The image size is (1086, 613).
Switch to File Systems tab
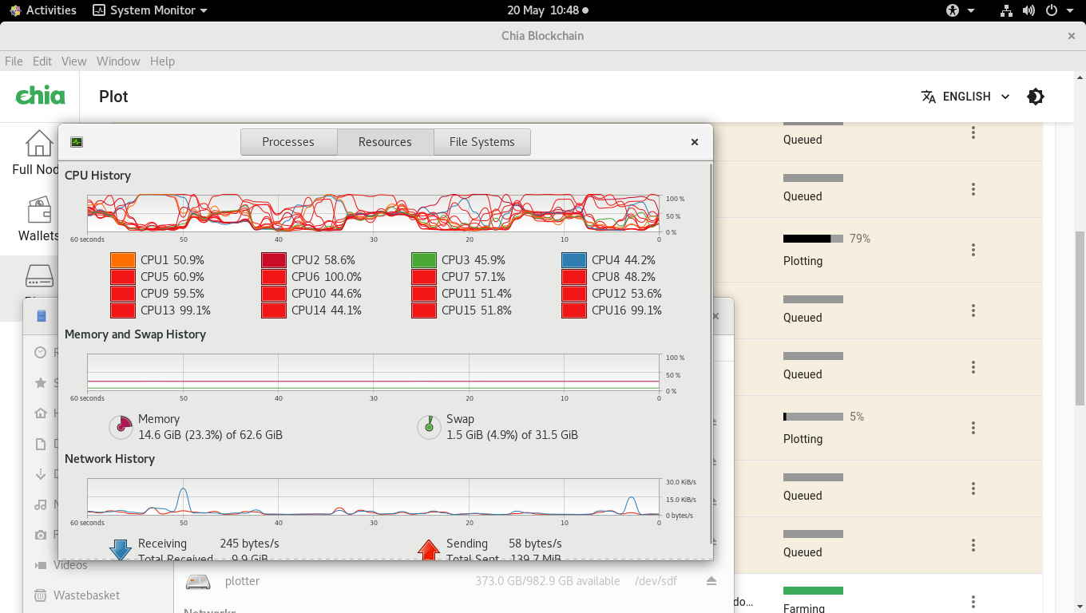point(482,142)
